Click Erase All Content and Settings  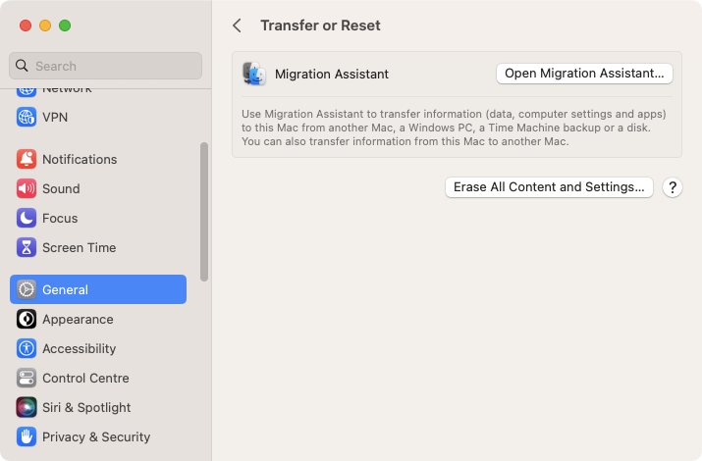click(x=549, y=187)
